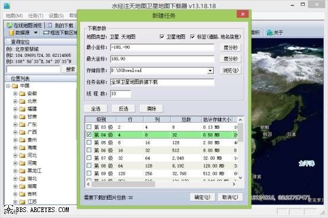Open the 存储目录 dropdown arrow
The height and width of the screenshot is (218, 328).
(x=210, y=70)
